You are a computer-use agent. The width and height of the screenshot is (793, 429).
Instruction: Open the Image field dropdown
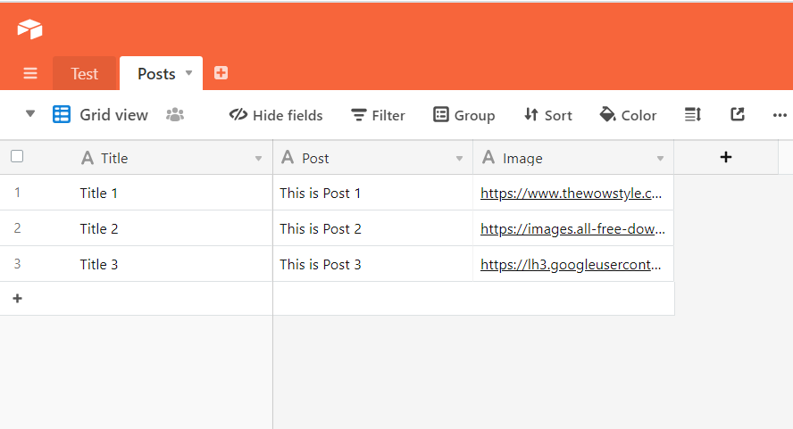[660, 159]
